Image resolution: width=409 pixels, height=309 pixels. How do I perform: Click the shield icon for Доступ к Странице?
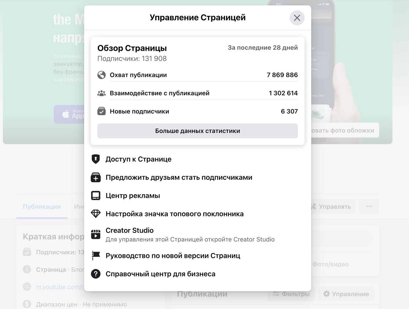pos(96,159)
